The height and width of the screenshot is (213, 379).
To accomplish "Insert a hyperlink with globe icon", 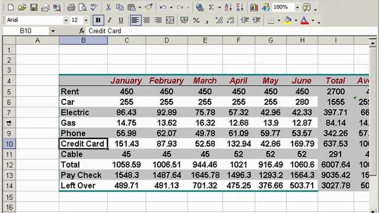I will 200,8.
